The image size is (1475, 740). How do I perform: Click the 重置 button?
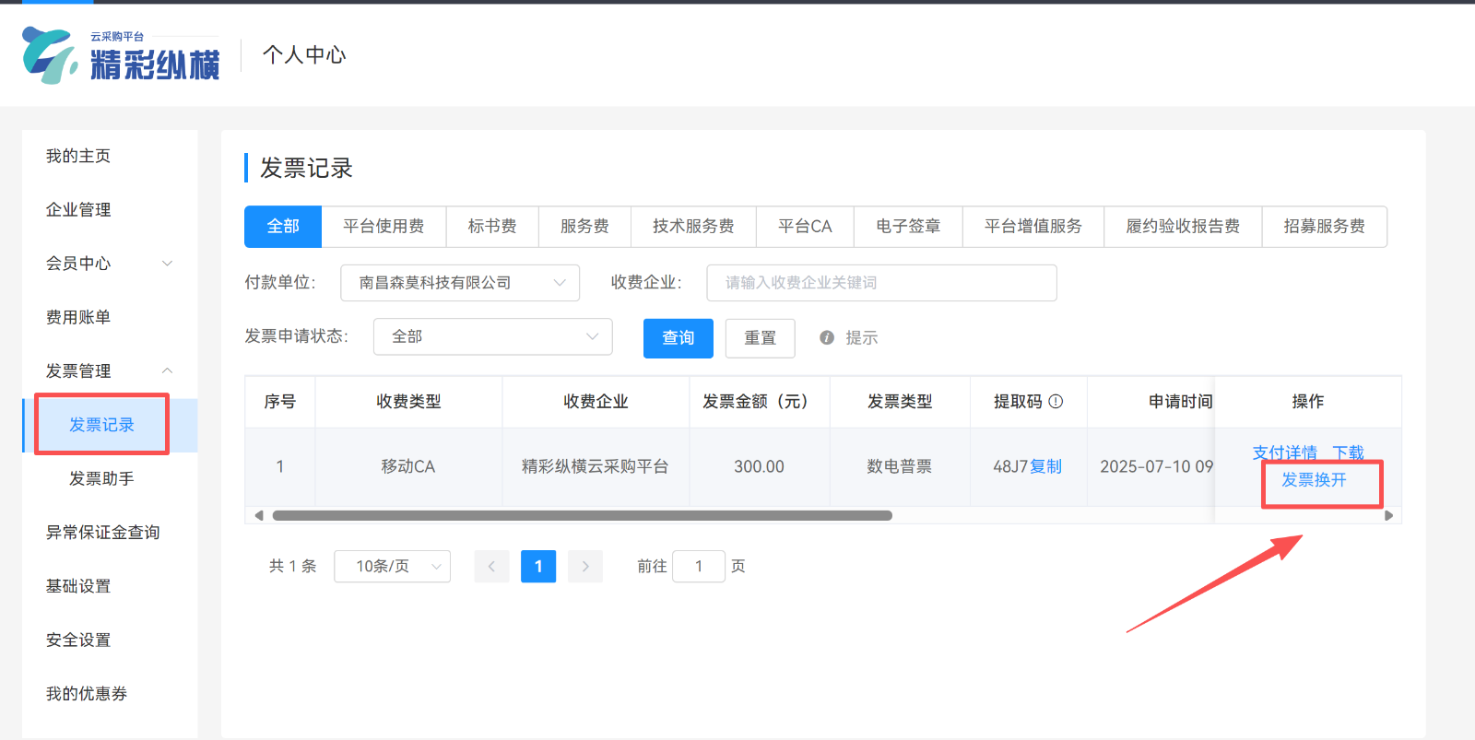point(760,338)
